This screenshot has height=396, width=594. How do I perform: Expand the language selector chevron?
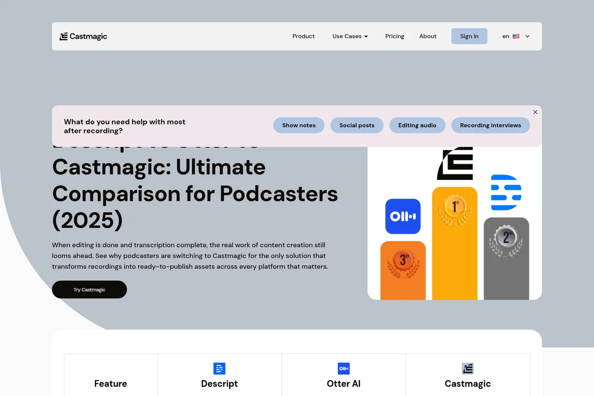click(527, 36)
